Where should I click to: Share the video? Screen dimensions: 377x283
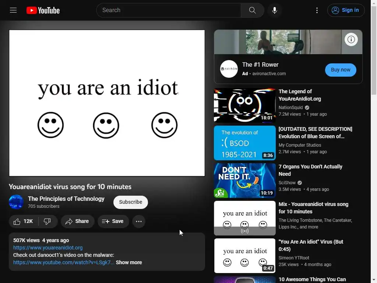[x=77, y=221]
